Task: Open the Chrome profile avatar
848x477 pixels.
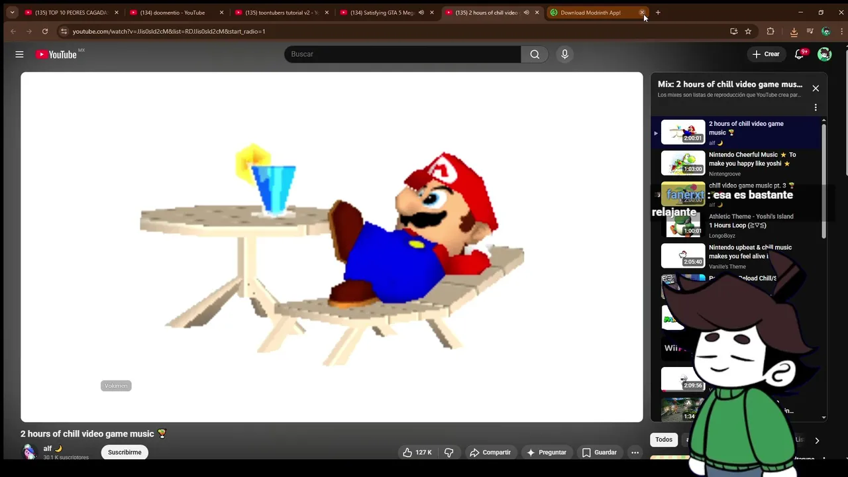Action: tap(825, 31)
